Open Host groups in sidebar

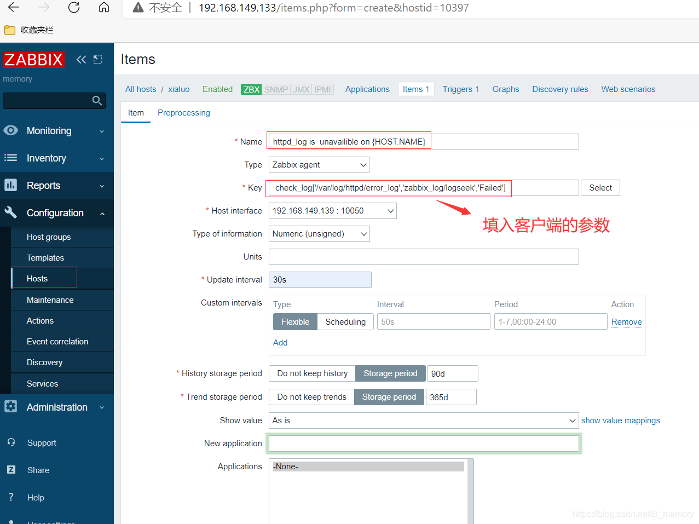49,237
